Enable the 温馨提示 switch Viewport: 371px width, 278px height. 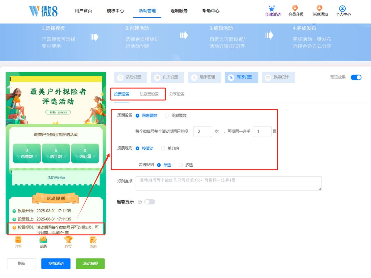pos(150,202)
